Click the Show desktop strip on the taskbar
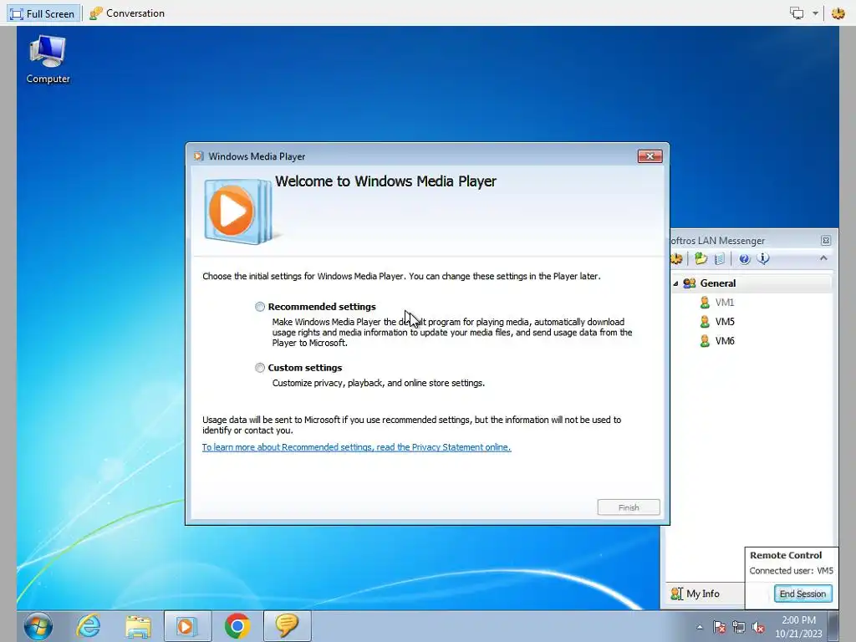 click(833, 625)
